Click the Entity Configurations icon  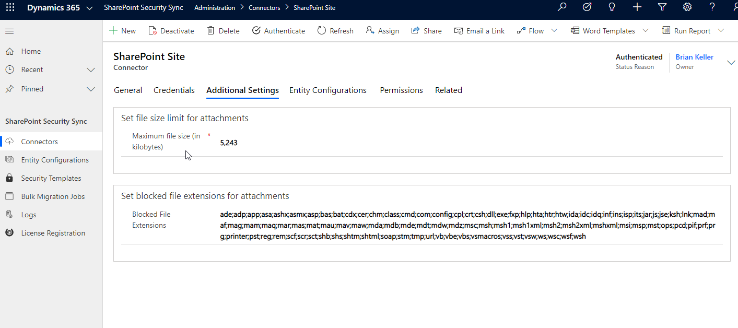9,160
